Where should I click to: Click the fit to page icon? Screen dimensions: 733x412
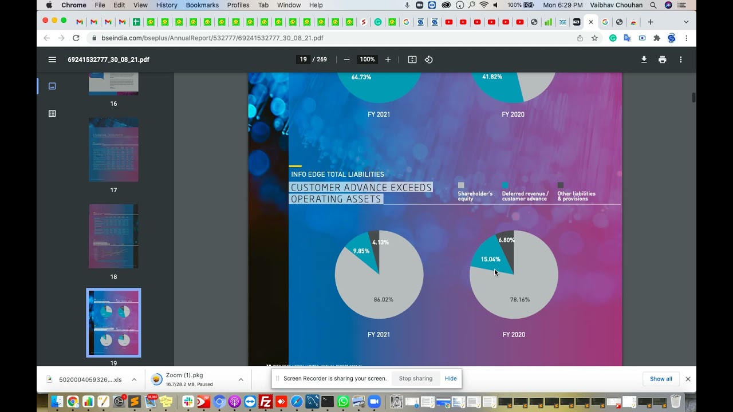pos(412,60)
